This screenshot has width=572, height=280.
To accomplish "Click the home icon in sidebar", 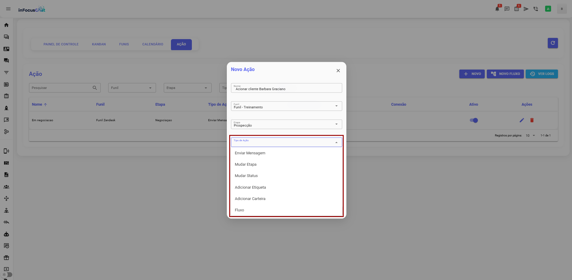I will 6,25.
